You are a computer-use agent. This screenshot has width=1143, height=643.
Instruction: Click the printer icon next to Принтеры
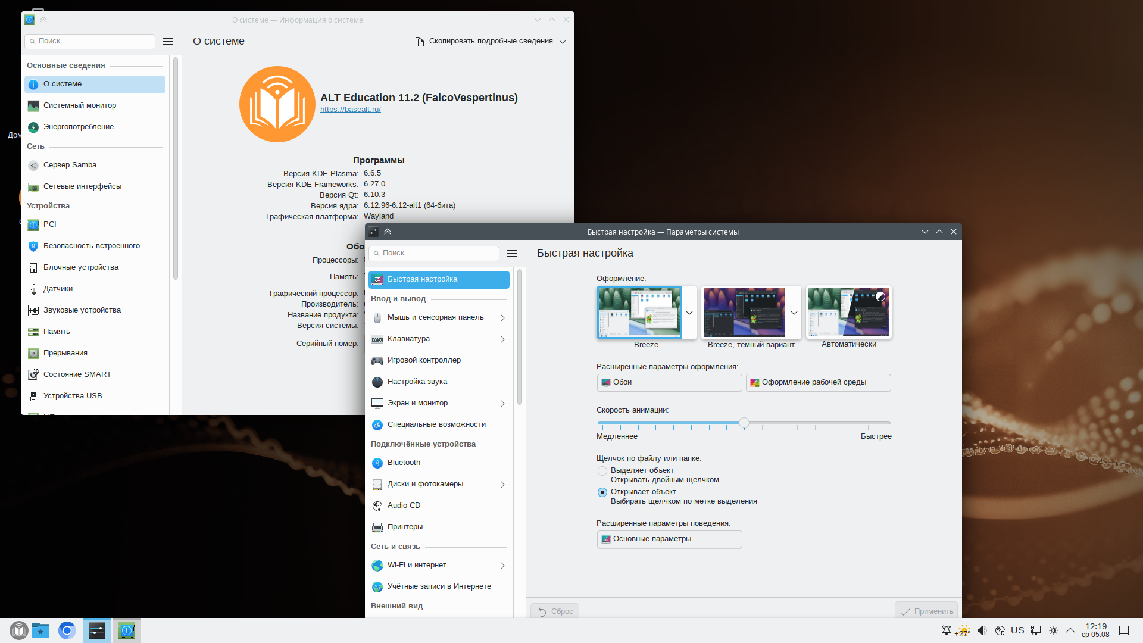pyautogui.click(x=377, y=527)
